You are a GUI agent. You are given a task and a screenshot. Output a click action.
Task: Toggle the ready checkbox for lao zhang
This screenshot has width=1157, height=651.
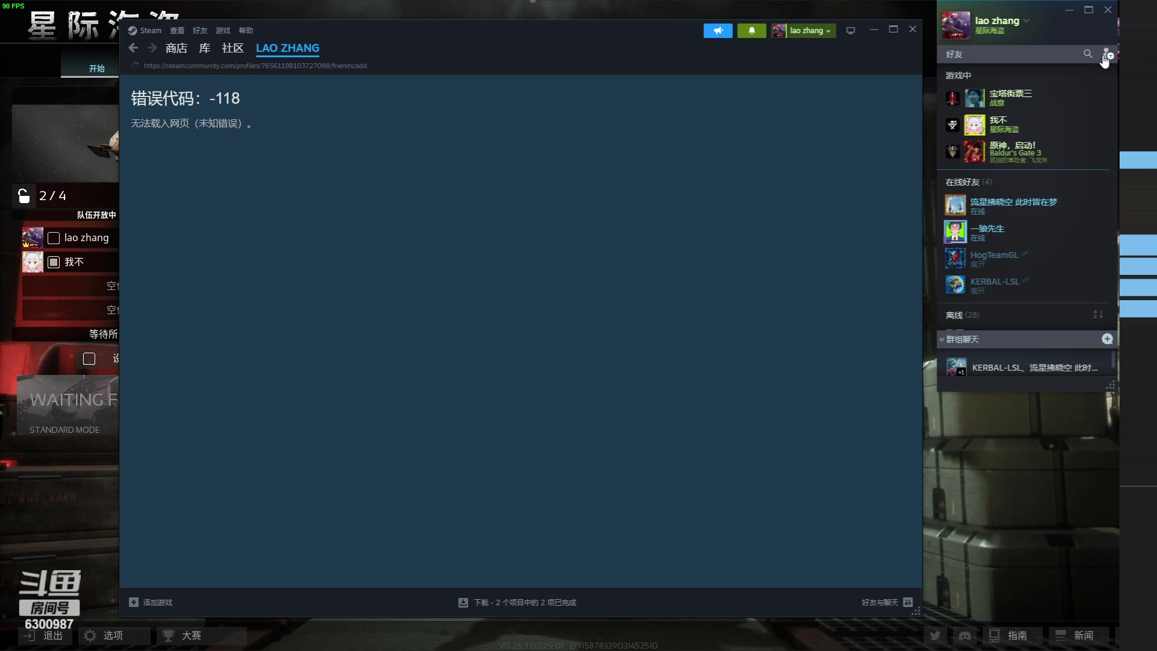click(x=54, y=238)
